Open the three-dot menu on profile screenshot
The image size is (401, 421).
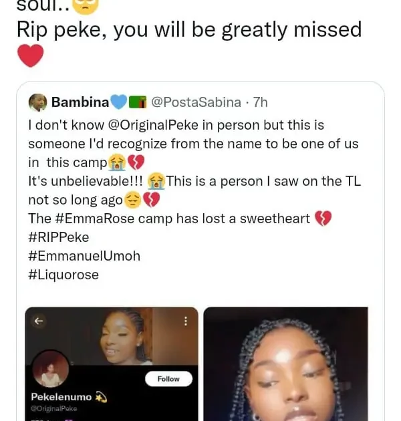point(185,321)
